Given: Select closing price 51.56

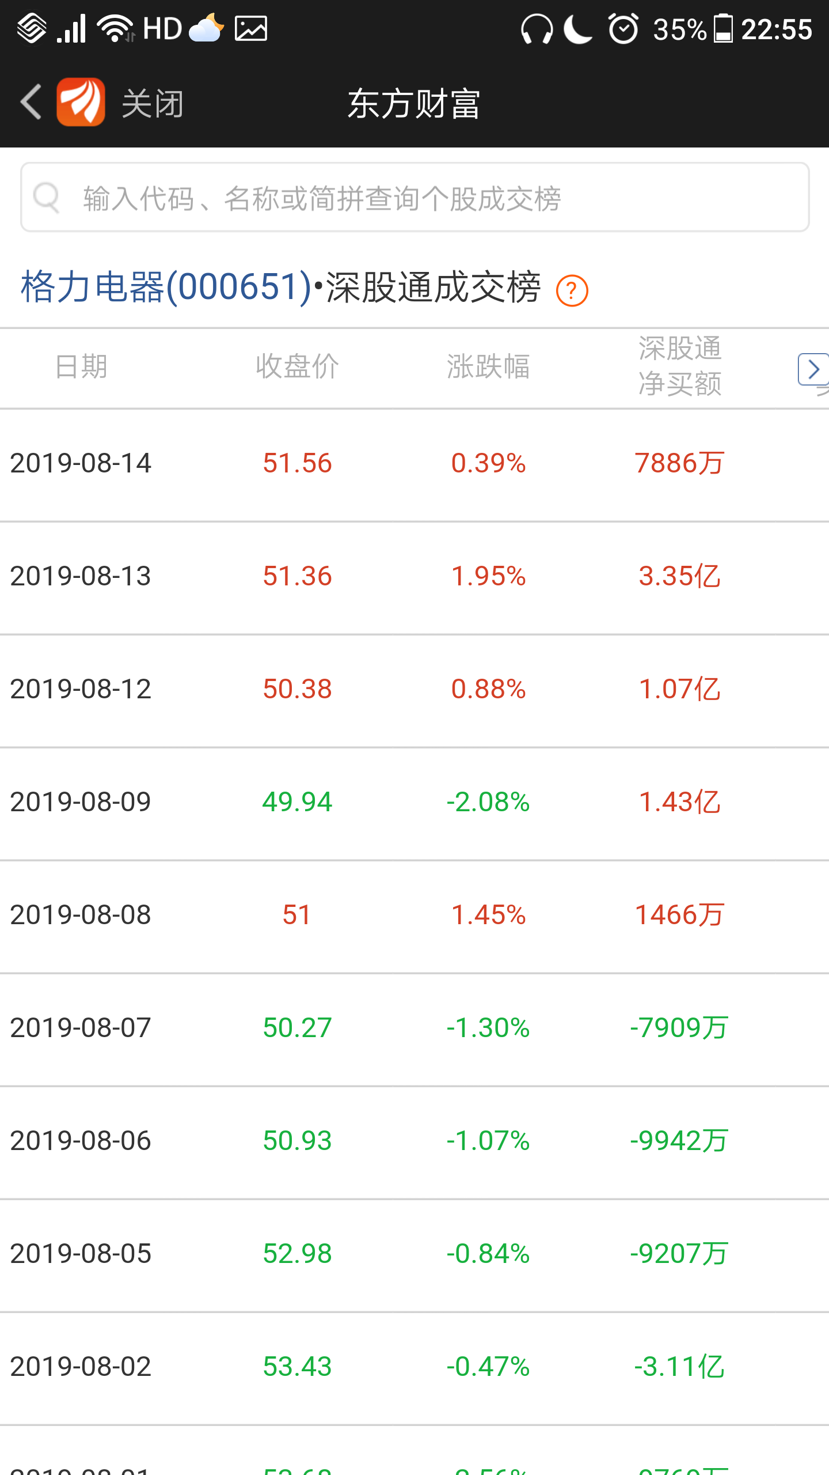Looking at the screenshot, I should click(x=297, y=463).
